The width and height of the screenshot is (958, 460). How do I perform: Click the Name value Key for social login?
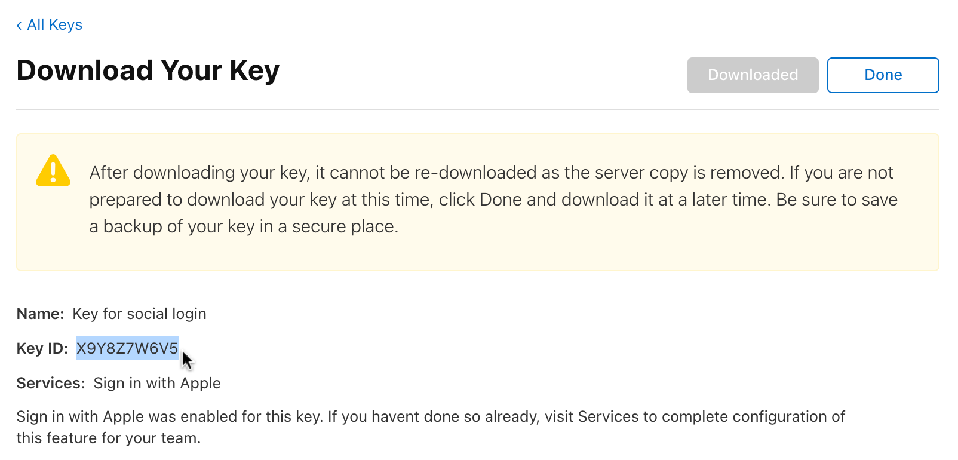pyautogui.click(x=139, y=313)
